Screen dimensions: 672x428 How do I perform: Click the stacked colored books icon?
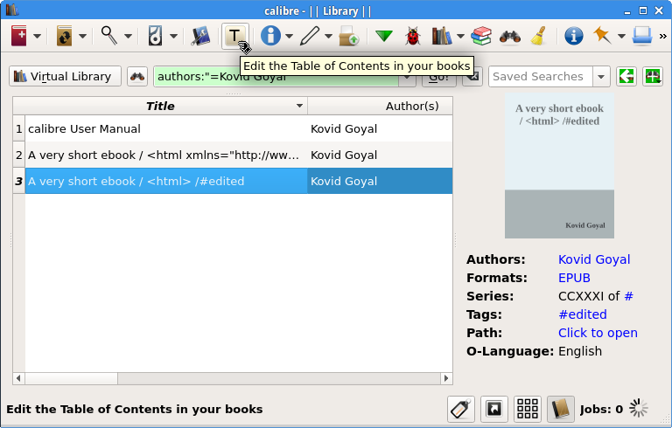coord(481,36)
